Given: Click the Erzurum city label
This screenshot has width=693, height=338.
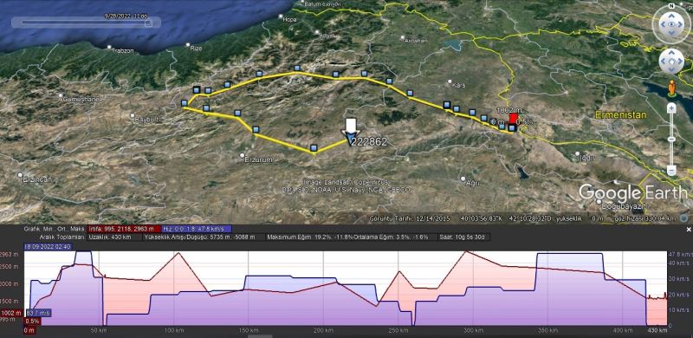Looking at the screenshot, I should tap(258, 159).
